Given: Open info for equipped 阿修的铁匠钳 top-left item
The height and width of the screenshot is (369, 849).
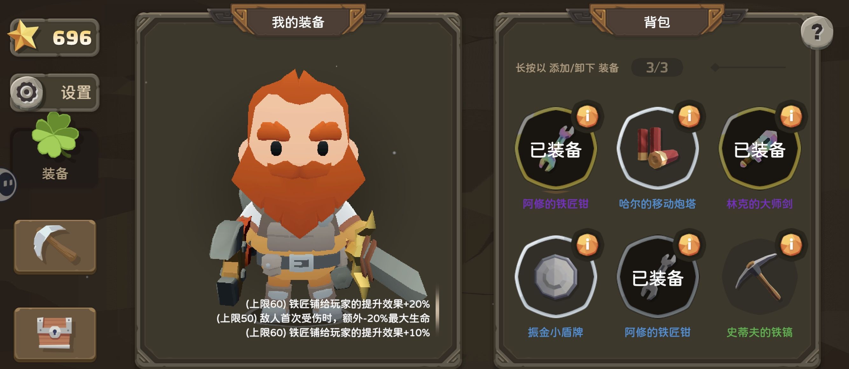Looking at the screenshot, I should pyautogui.click(x=587, y=116).
